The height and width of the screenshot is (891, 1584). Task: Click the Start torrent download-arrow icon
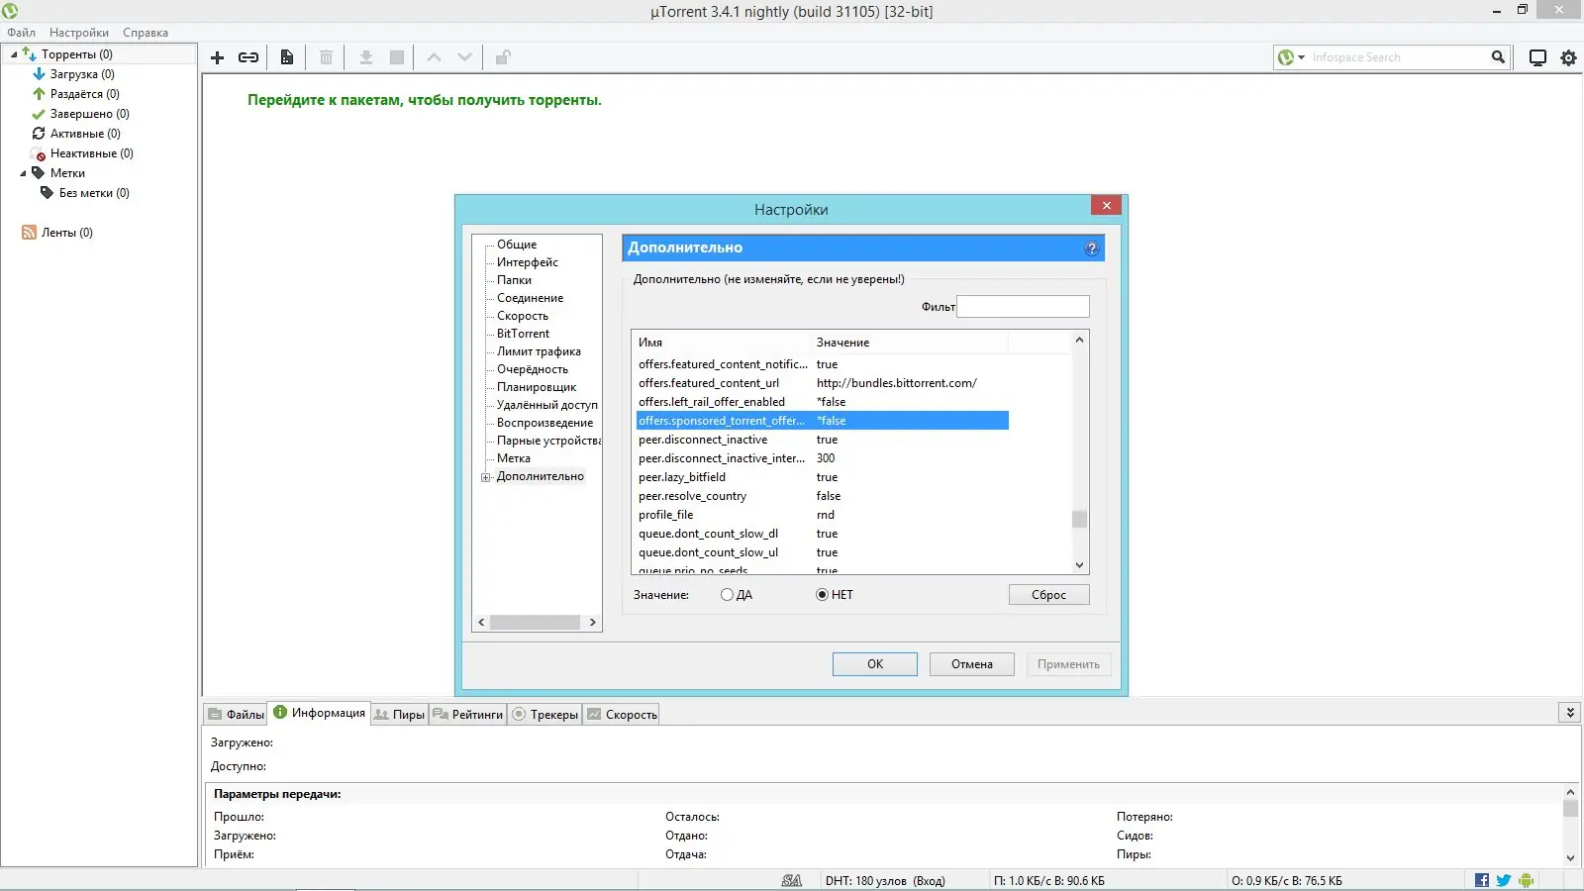(366, 57)
